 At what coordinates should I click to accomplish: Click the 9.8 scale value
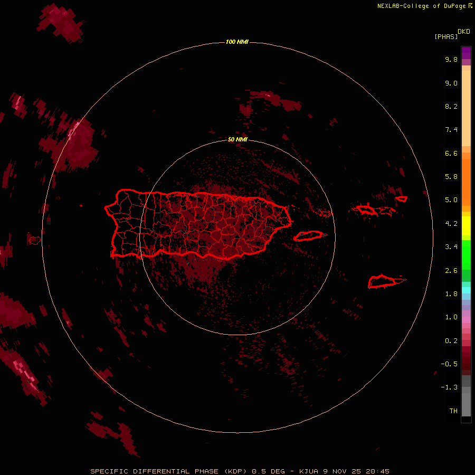coord(451,59)
